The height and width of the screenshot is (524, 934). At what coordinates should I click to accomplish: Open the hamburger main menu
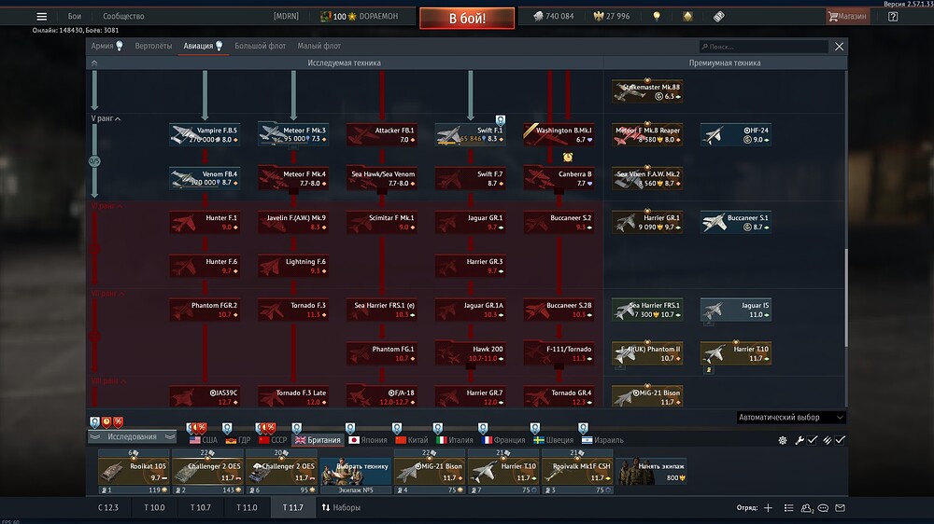tap(41, 17)
